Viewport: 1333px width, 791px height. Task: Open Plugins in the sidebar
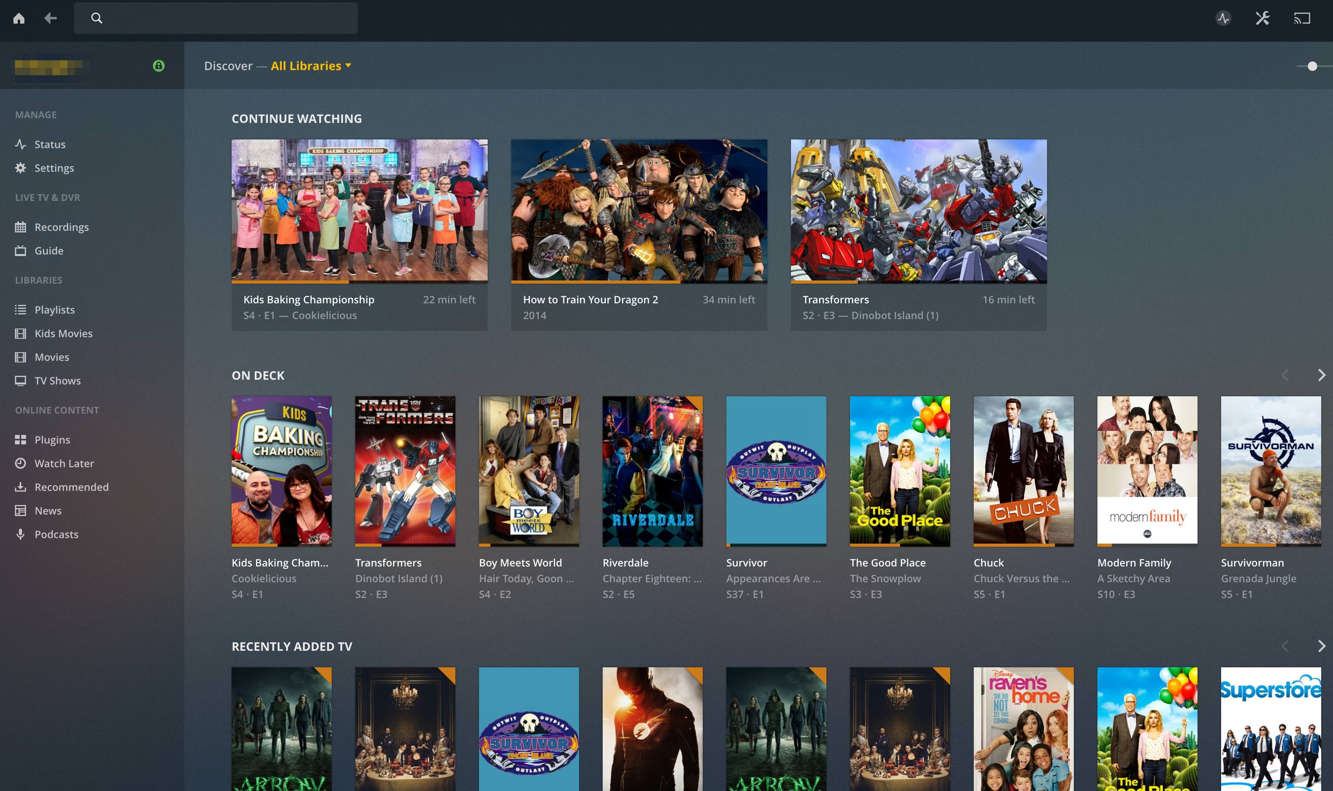click(x=52, y=440)
